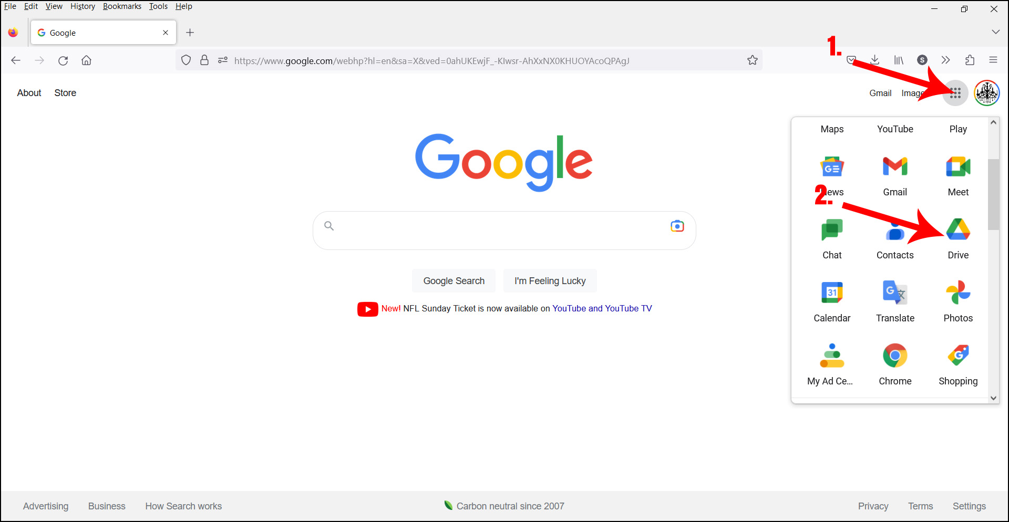The width and height of the screenshot is (1009, 522).
Task: Open the list all tabs dropdown
Action: (x=995, y=32)
